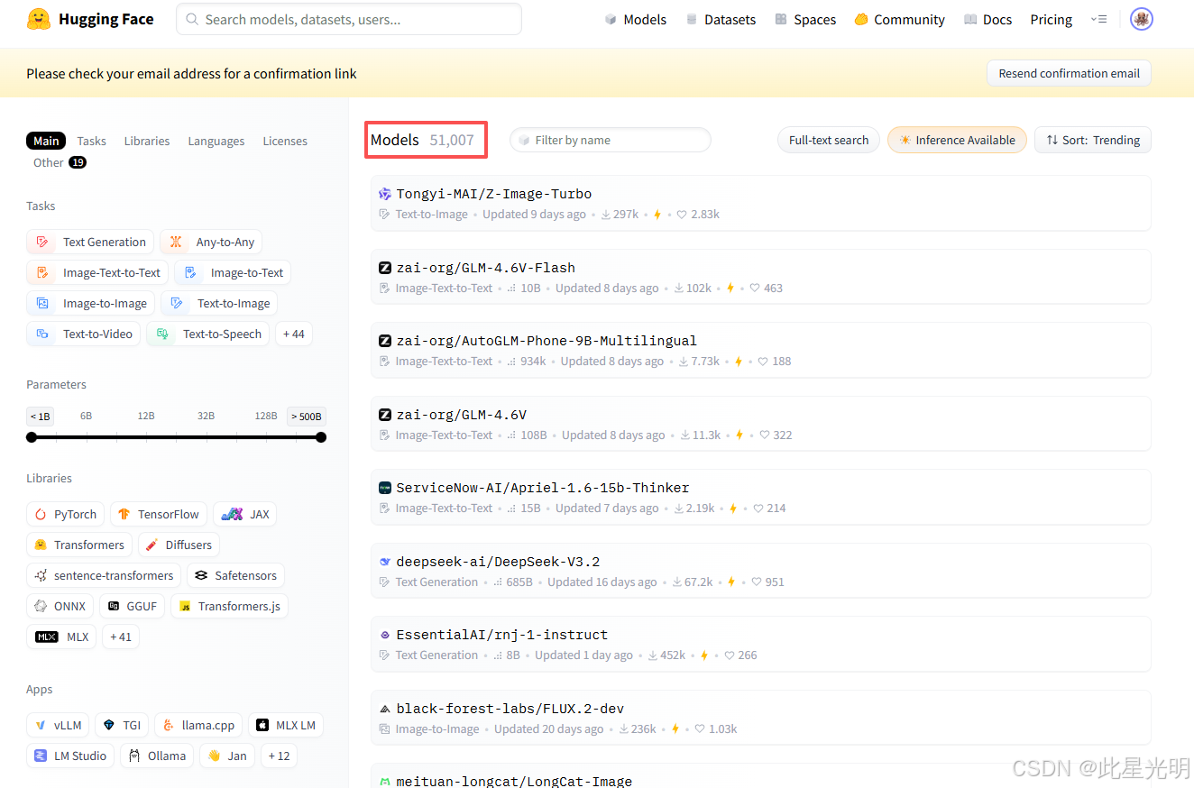Focus the Filter by name field
1194x788 pixels.
(611, 140)
